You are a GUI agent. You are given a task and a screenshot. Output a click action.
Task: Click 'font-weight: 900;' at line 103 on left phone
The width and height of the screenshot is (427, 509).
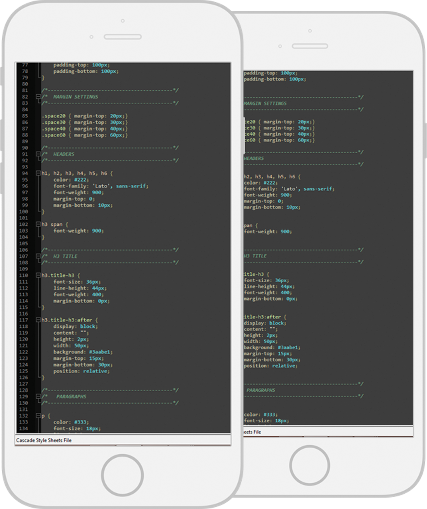pos(79,231)
